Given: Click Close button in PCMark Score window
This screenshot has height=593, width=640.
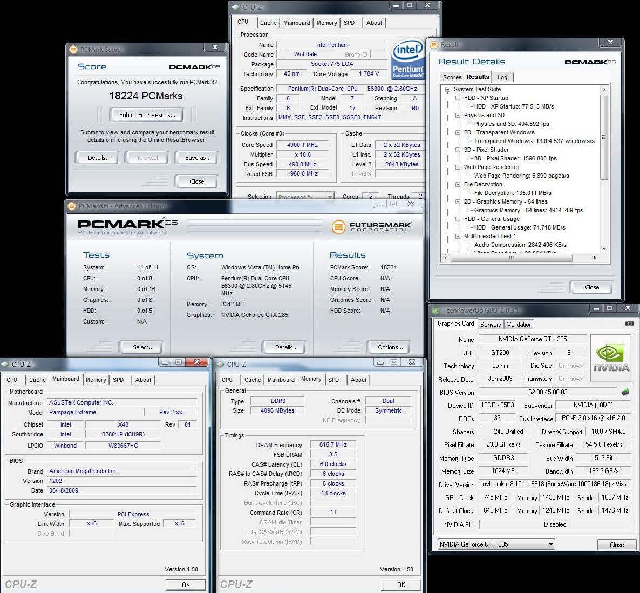Looking at the screenshot, I should 197,181.
